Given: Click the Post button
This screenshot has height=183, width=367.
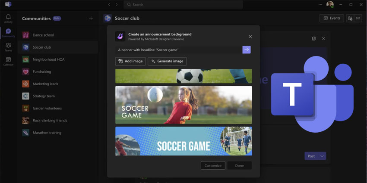Looking at the screenshot, I should 311,156.
